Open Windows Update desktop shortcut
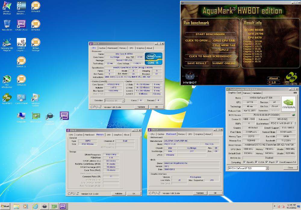The image size is (301, 210). click(x=36, y=100)
